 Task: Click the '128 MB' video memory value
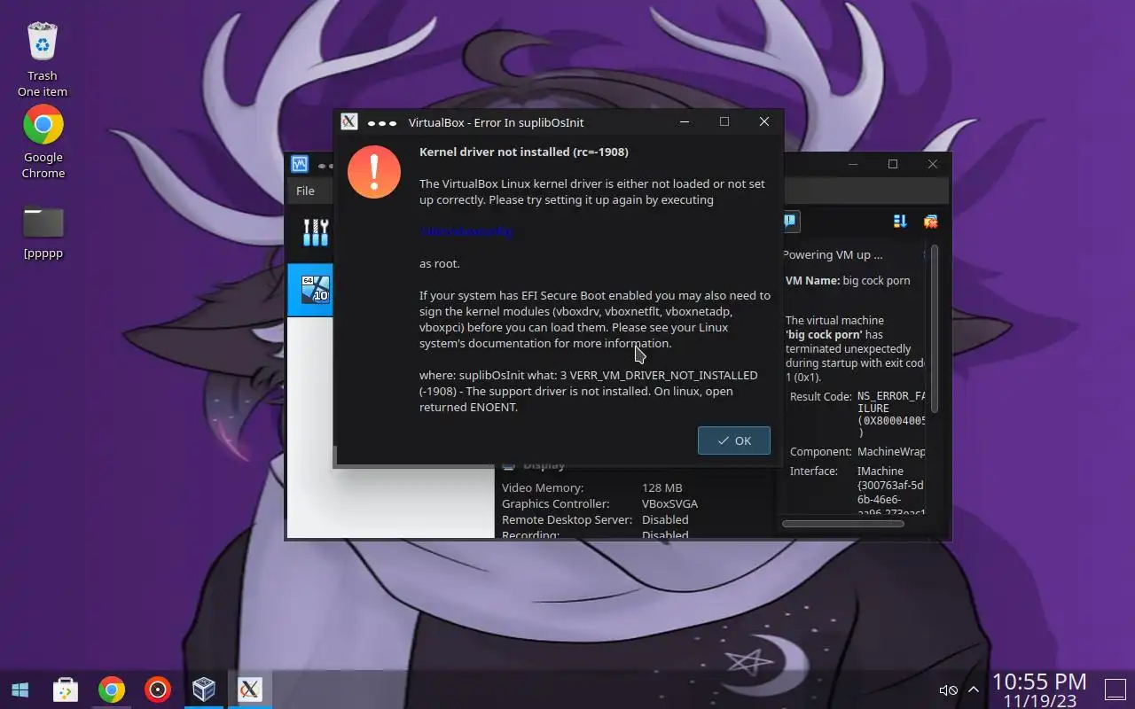click(662, 487)
